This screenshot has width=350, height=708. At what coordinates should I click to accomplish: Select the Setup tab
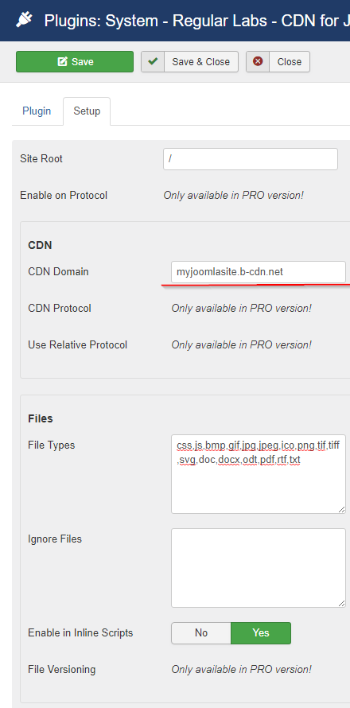pyautogui.click(x=87, y=111)
